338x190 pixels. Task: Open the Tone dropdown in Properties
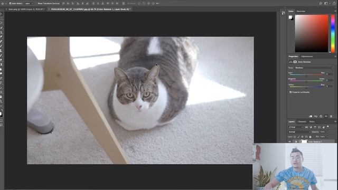314,68
